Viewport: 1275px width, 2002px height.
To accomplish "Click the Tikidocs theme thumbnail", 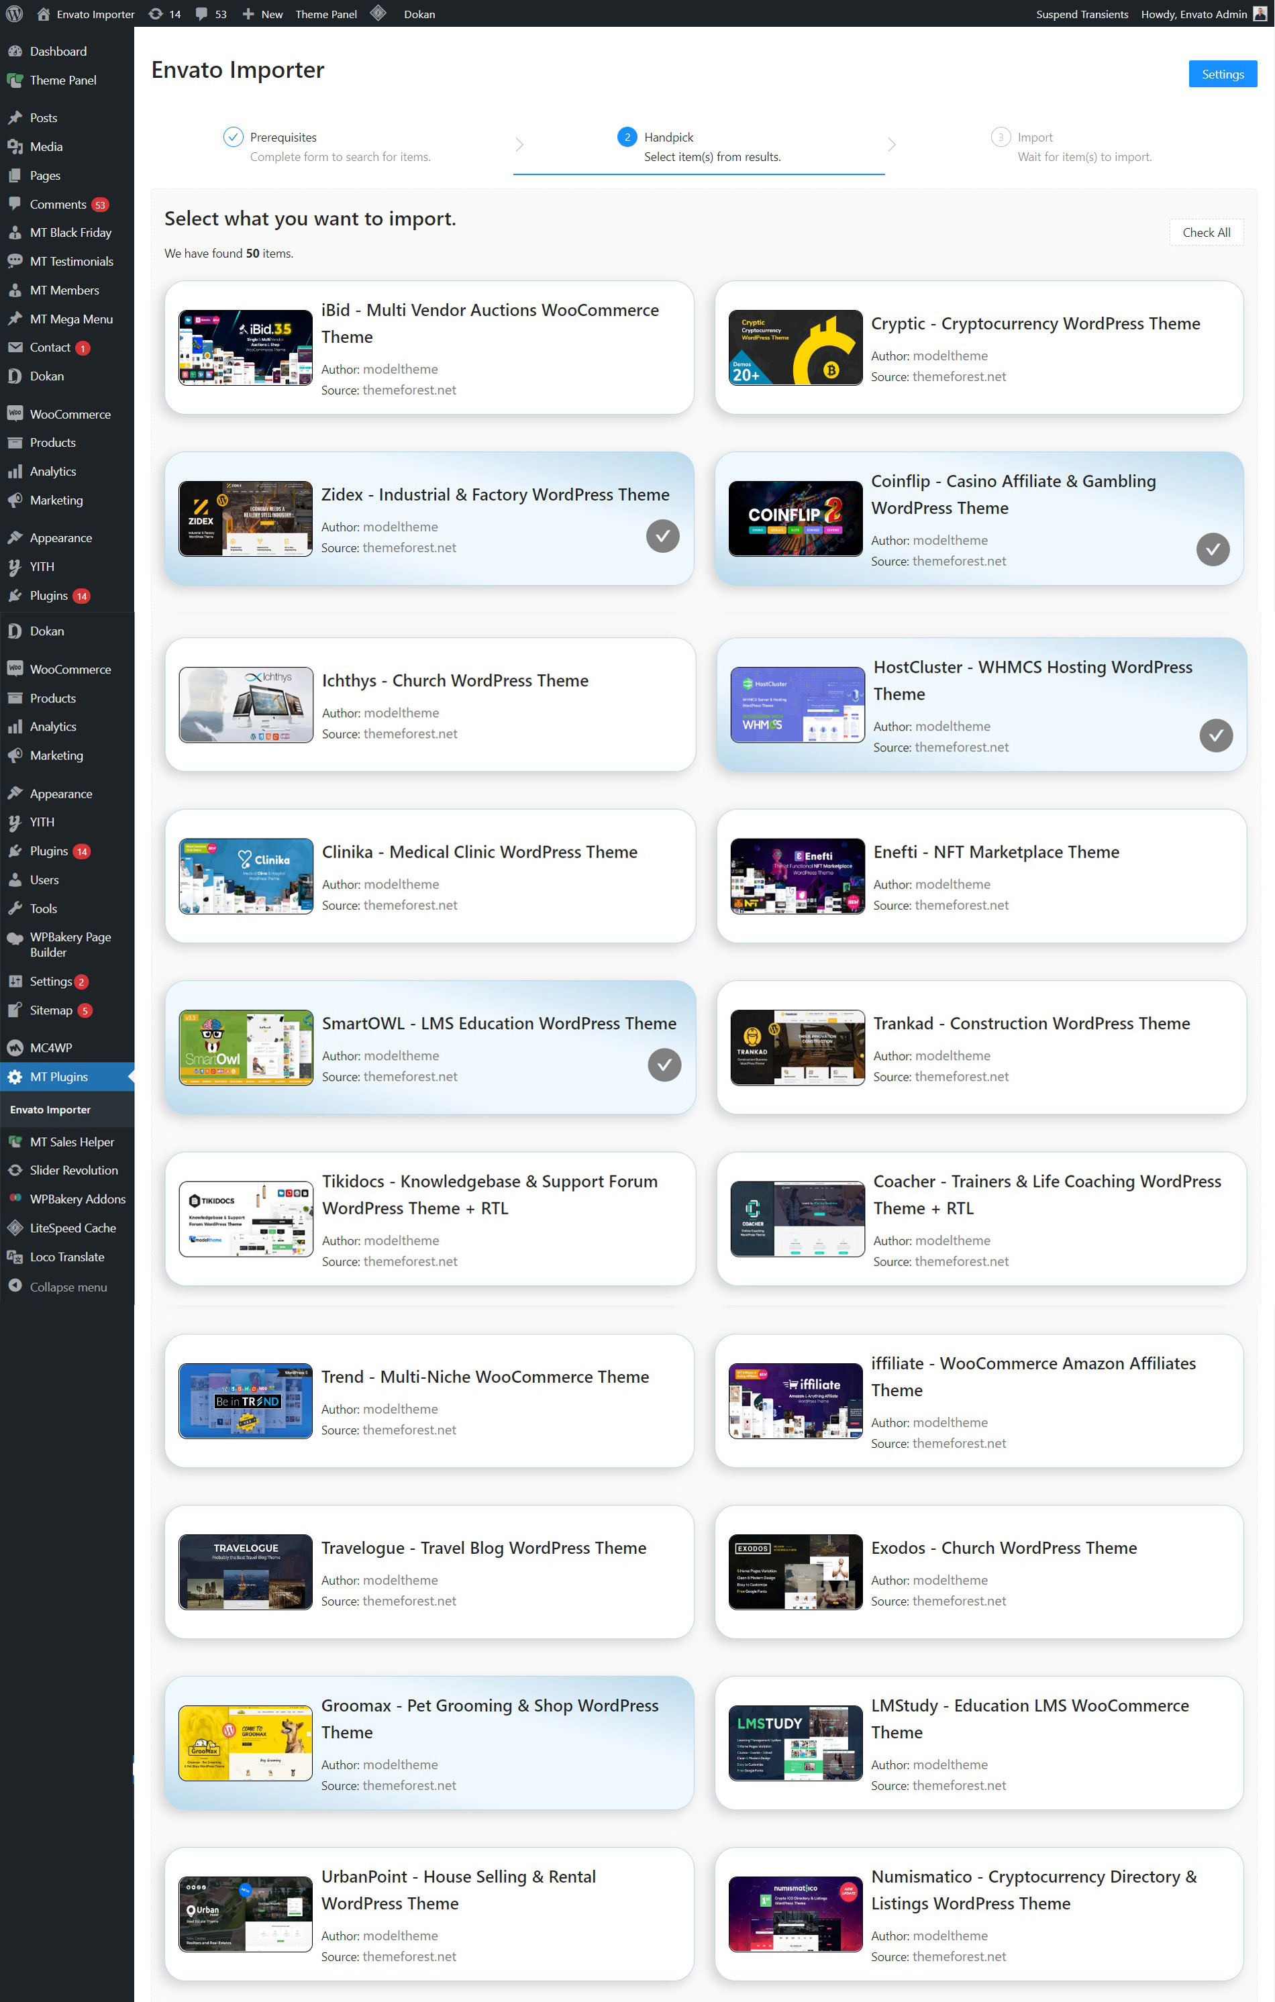I will pyautogui.click(x=246, y=1219).
